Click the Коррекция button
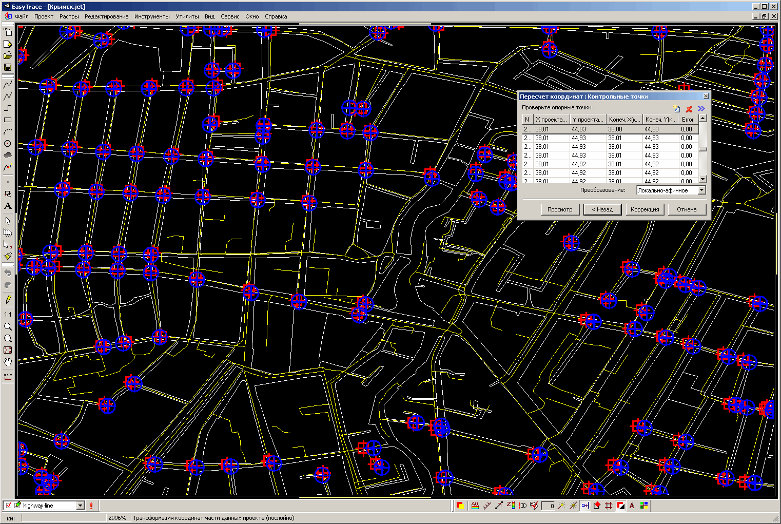 (645, 209)
